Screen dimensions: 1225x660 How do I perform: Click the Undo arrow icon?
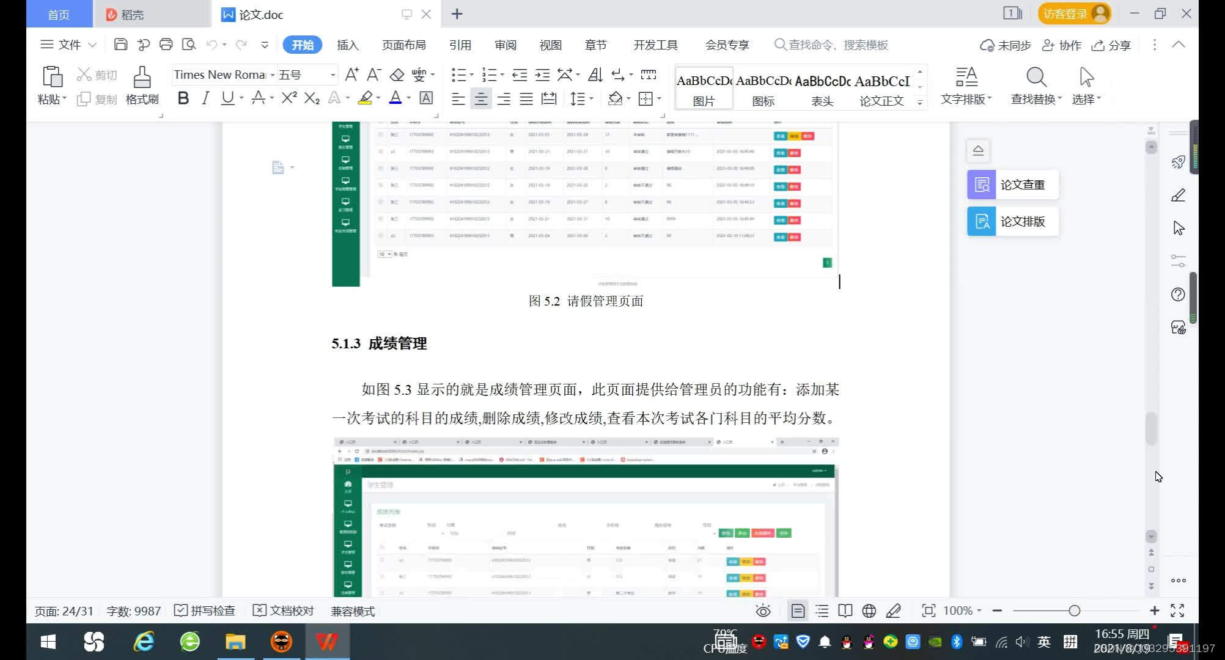[212, 45]
